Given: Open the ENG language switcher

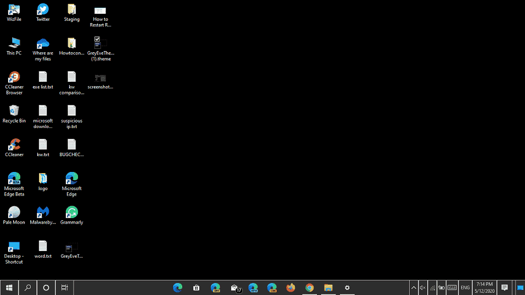Looking at the screenshot, I should [x=465, y=288].
